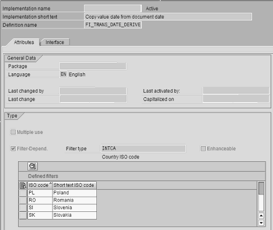Click the Active status text

click(x=152, y=9)
